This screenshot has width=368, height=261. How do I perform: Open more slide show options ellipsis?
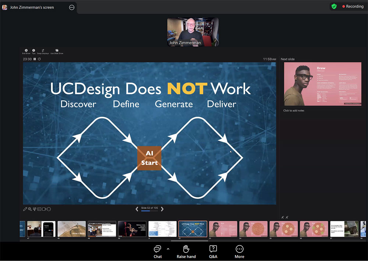[49, 209]
